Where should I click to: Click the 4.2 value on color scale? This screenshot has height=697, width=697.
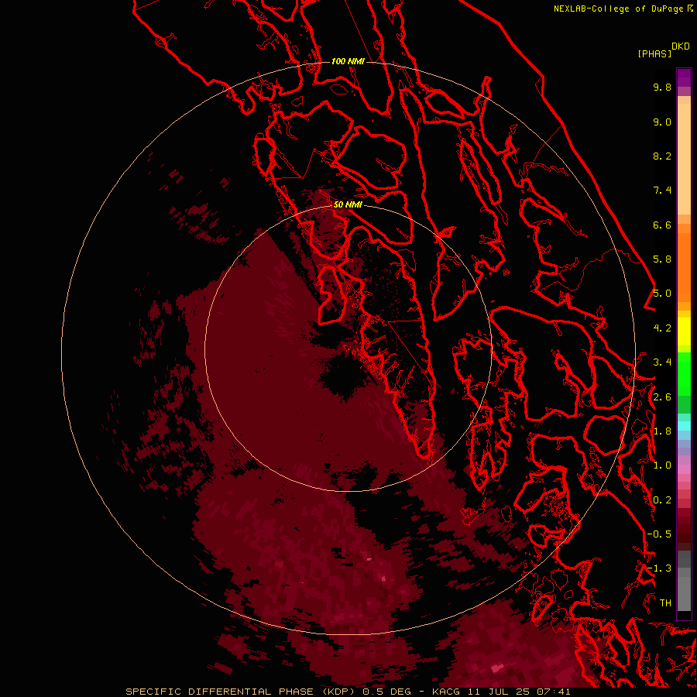pyautogui.click(x=662, y=328)
